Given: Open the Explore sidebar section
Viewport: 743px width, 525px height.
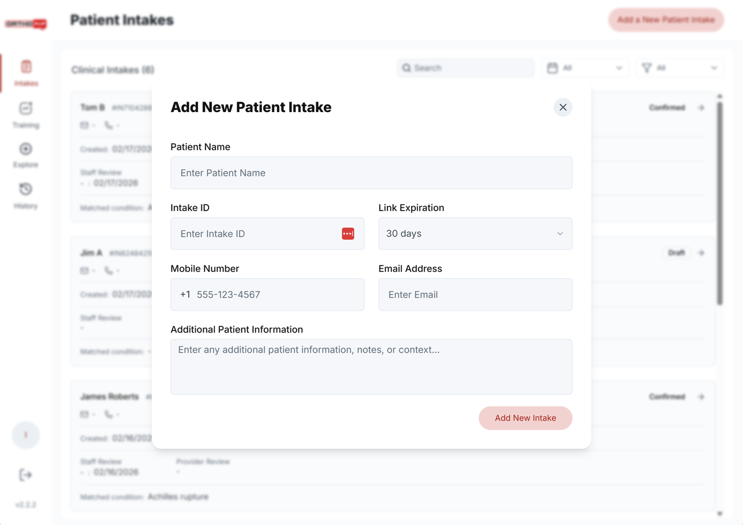Looking at the screenshot, I should 26,155.
